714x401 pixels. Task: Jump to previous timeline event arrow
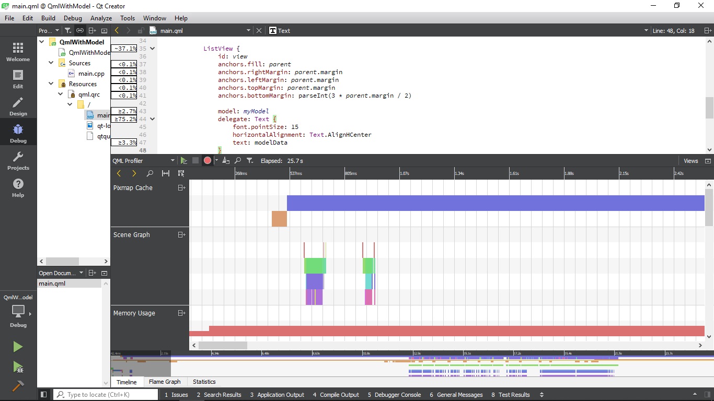pyautogui.click(x=119, y=173)
